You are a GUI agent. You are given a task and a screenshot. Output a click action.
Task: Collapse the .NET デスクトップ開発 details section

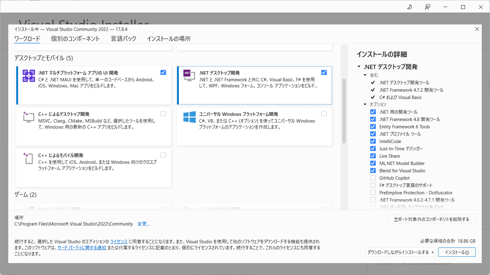[x=359, y=67]
